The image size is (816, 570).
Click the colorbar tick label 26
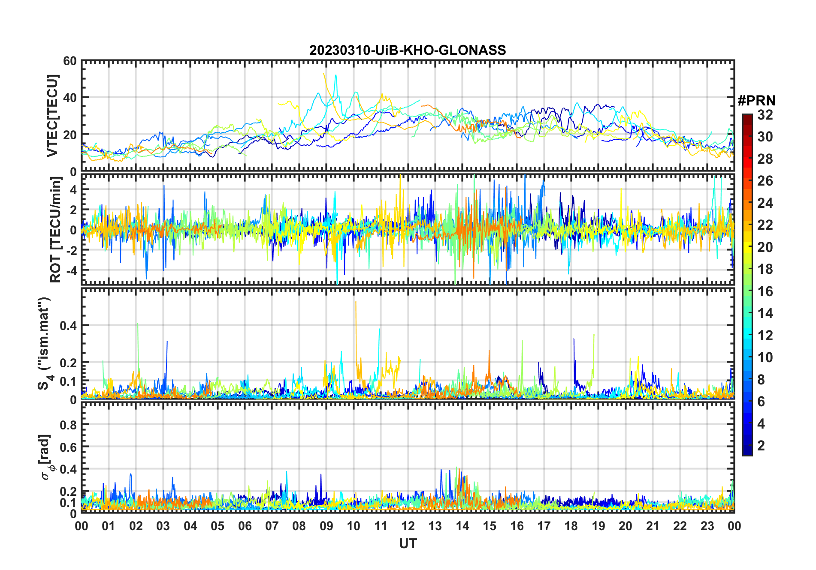765,181
